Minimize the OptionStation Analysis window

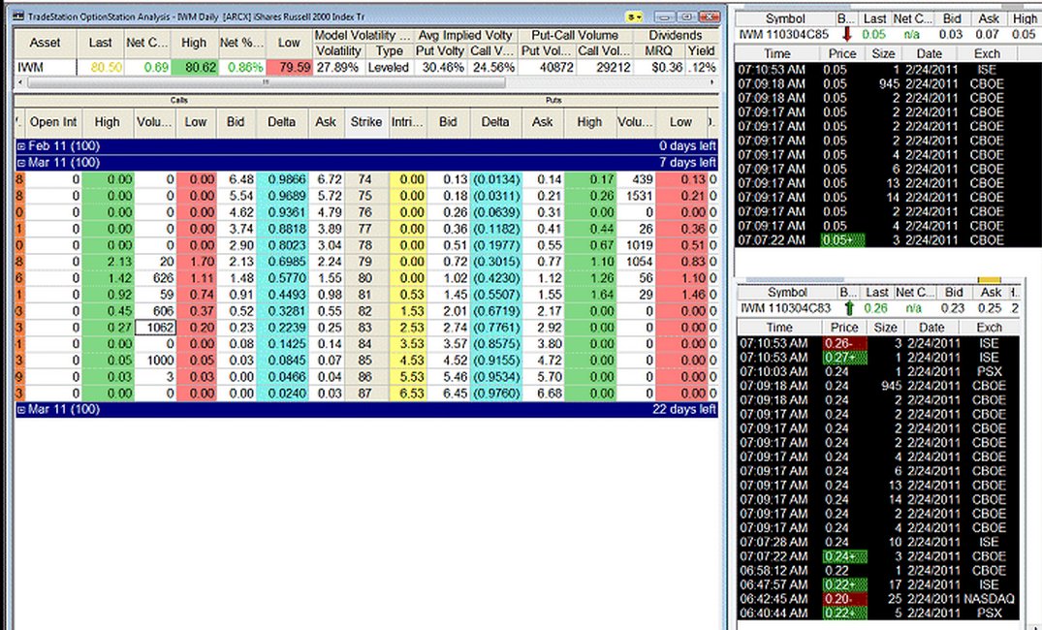pos(665,16)
